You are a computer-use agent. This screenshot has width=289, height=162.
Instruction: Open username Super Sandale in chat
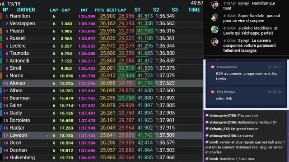[x=251, y=16]
